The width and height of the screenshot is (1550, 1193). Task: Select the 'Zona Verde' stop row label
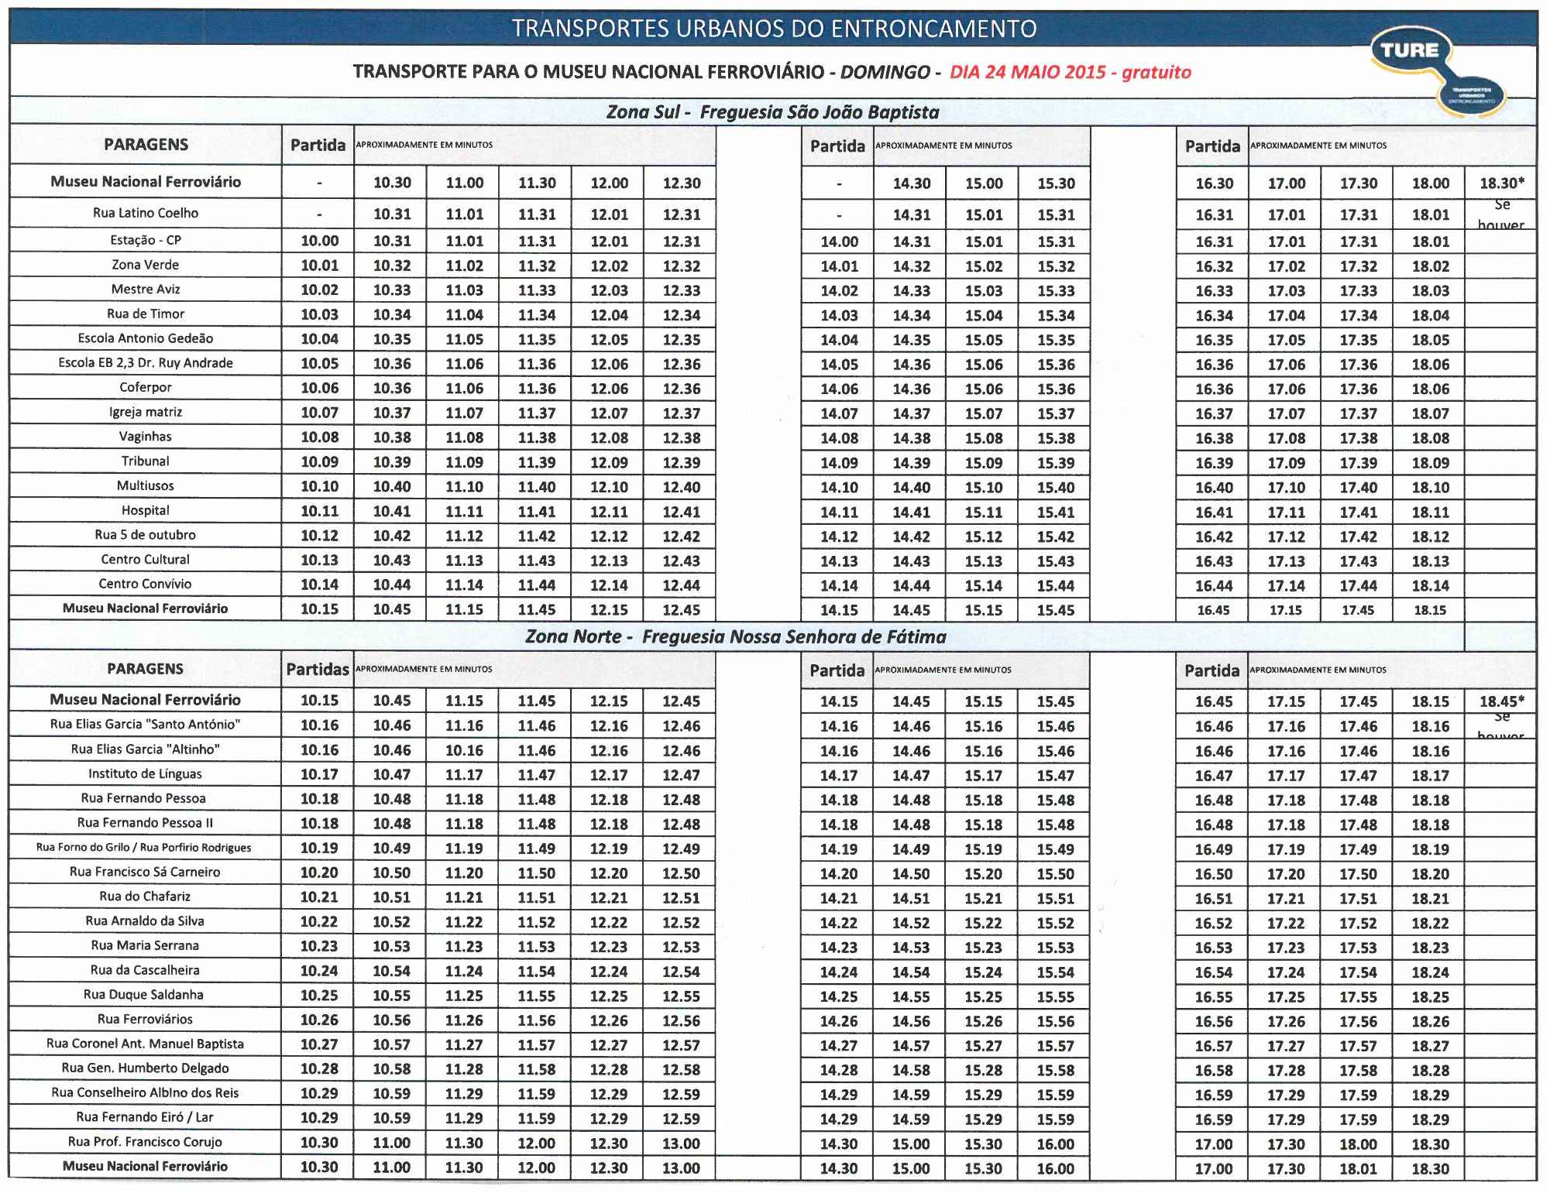146,265
